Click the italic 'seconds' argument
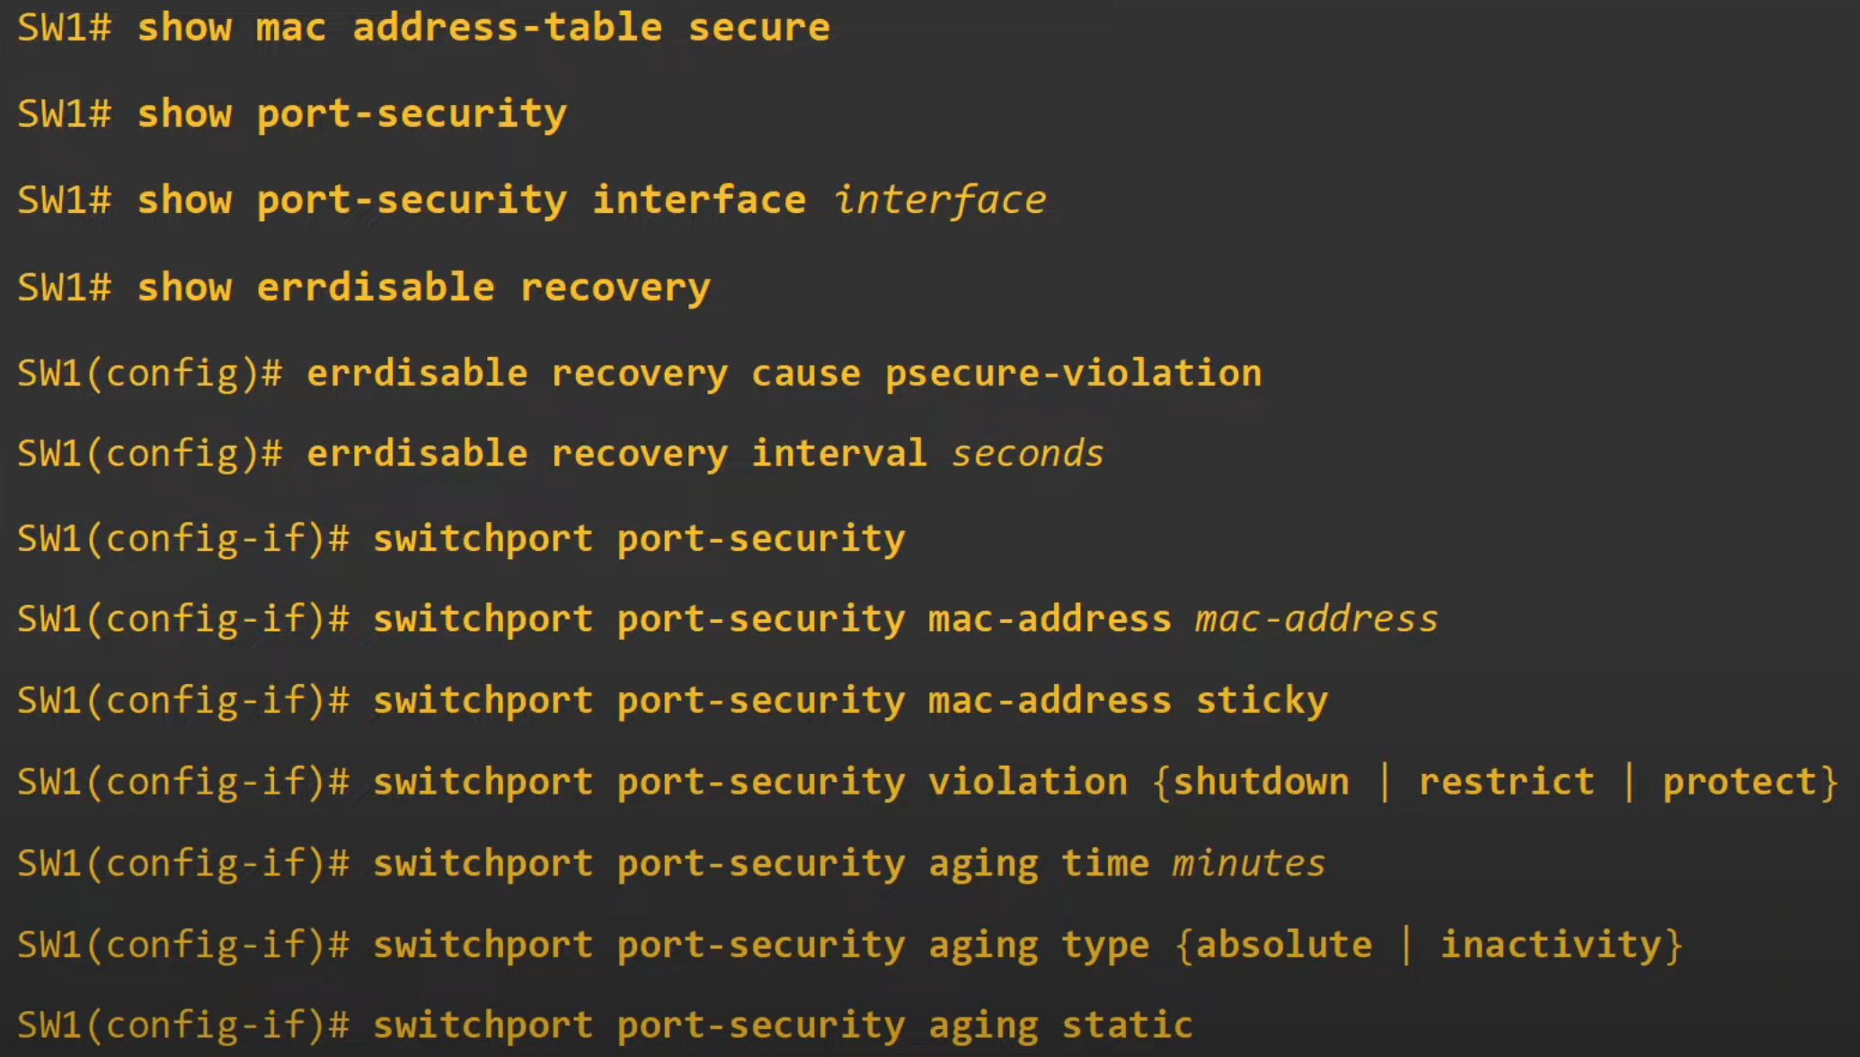 click(1028, 453)
